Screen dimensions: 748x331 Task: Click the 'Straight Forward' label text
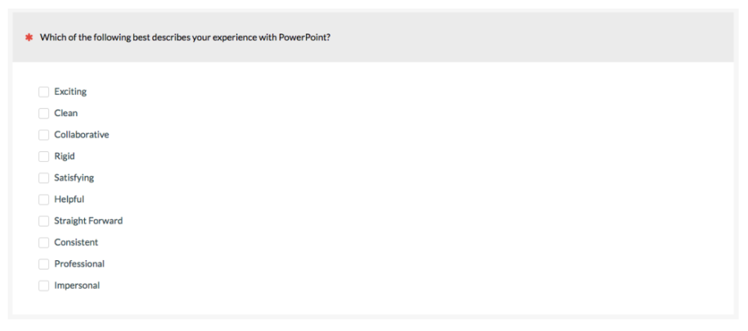click(88, 221)
